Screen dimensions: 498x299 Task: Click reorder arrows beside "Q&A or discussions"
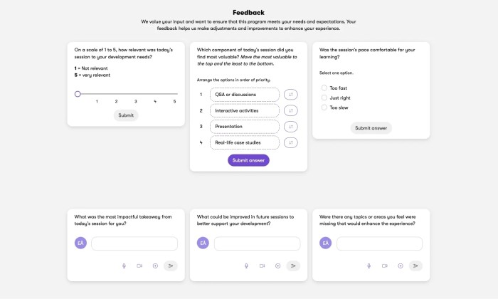290,94
